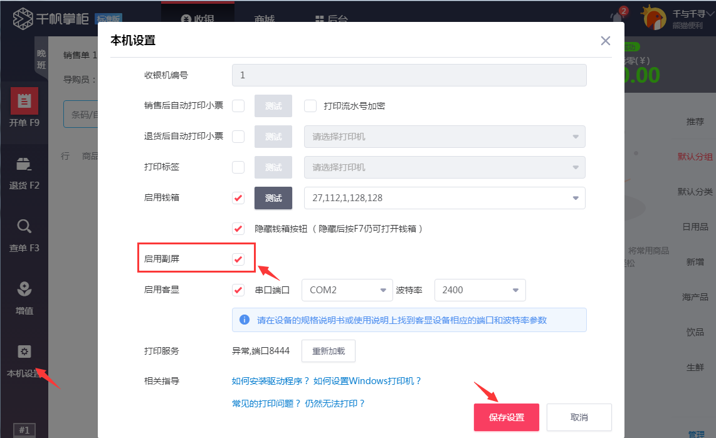
Task: Expand the 波特率 2400 dropdown
Action: coord(480,289)
